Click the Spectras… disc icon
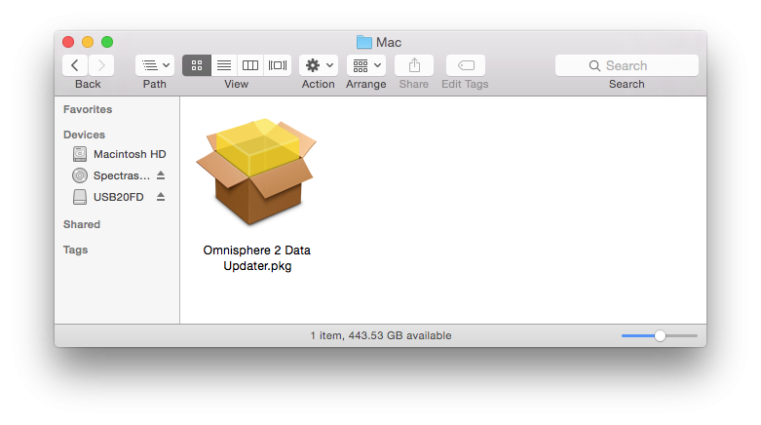761x425 pixels. click(80, 175)
